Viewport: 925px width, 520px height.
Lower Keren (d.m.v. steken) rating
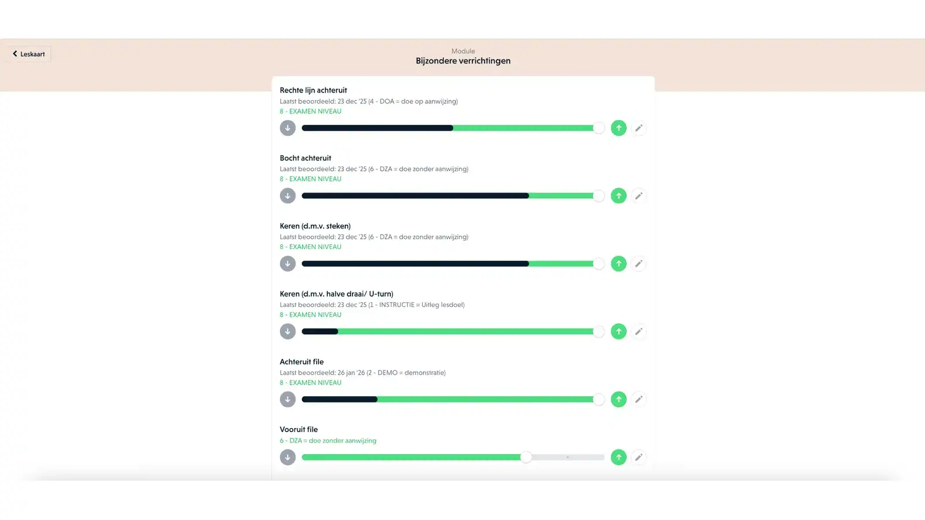point(287,264)
